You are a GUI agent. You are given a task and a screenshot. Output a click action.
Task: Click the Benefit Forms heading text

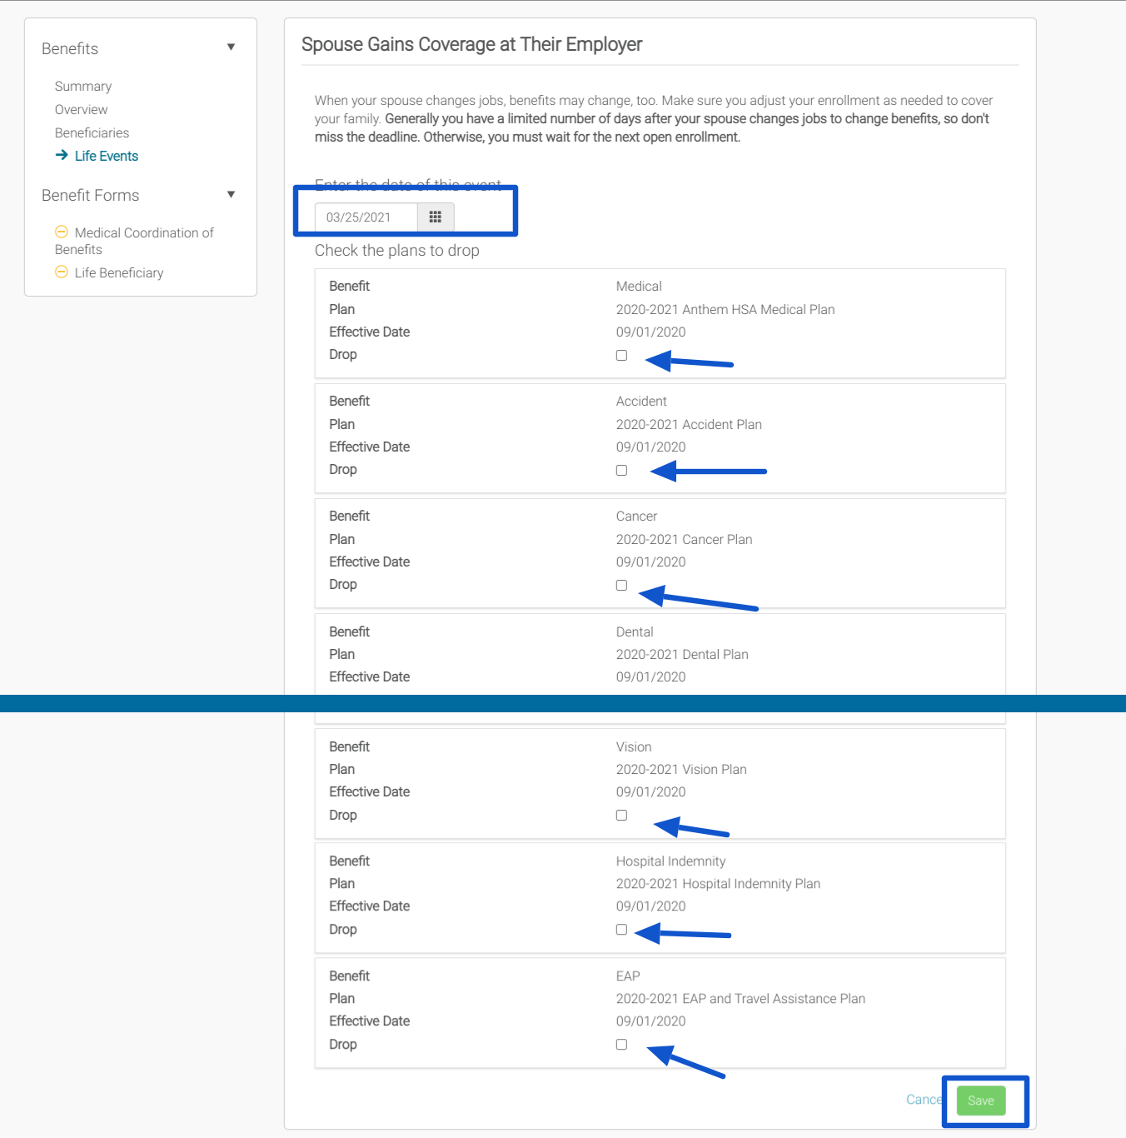point(91,195)
